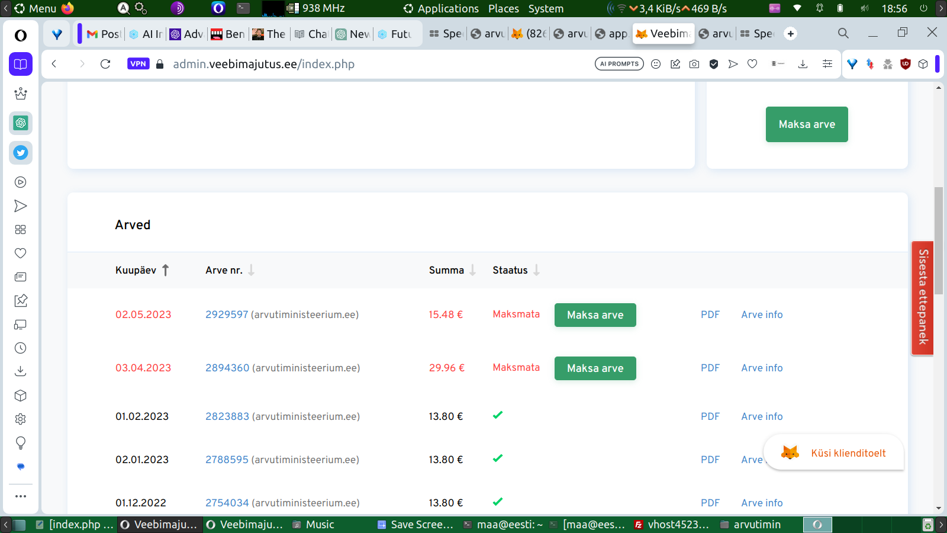Open PDF for invoice 2788595
Screen dimensions: 947x533
tap(710, 460)
